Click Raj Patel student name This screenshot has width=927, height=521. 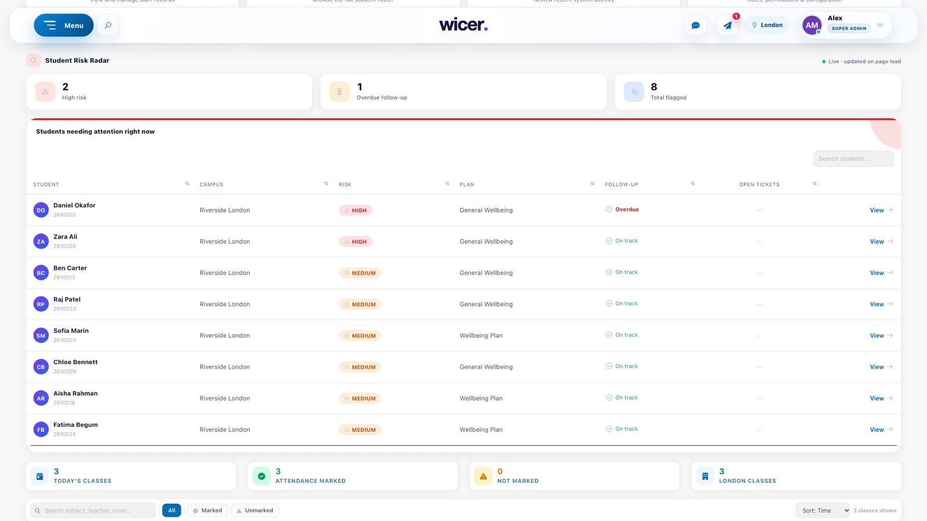pyautogui.click(x=67, y=299)
